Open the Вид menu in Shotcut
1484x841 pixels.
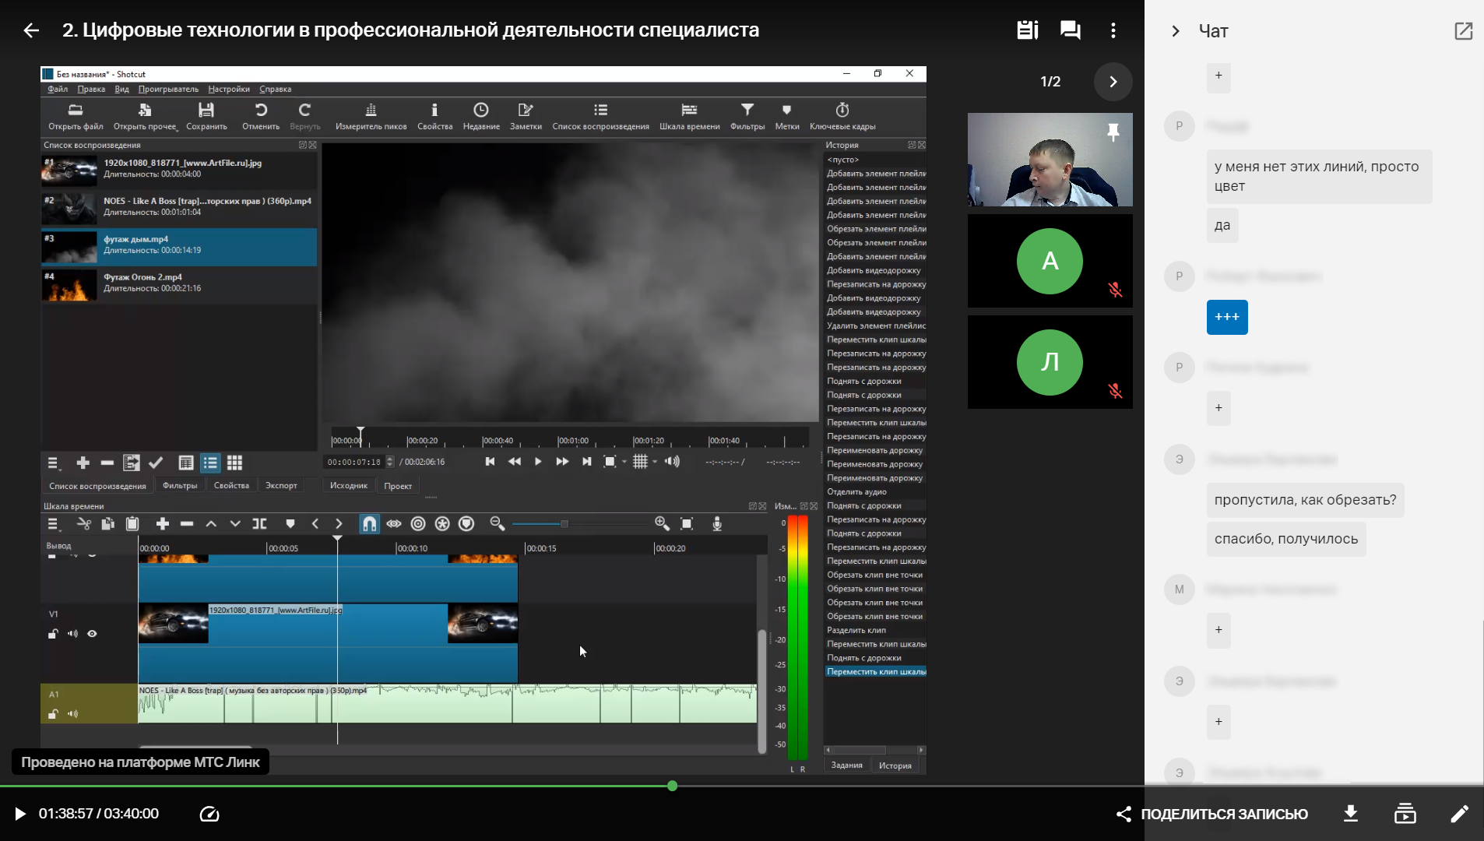(121, 89)
